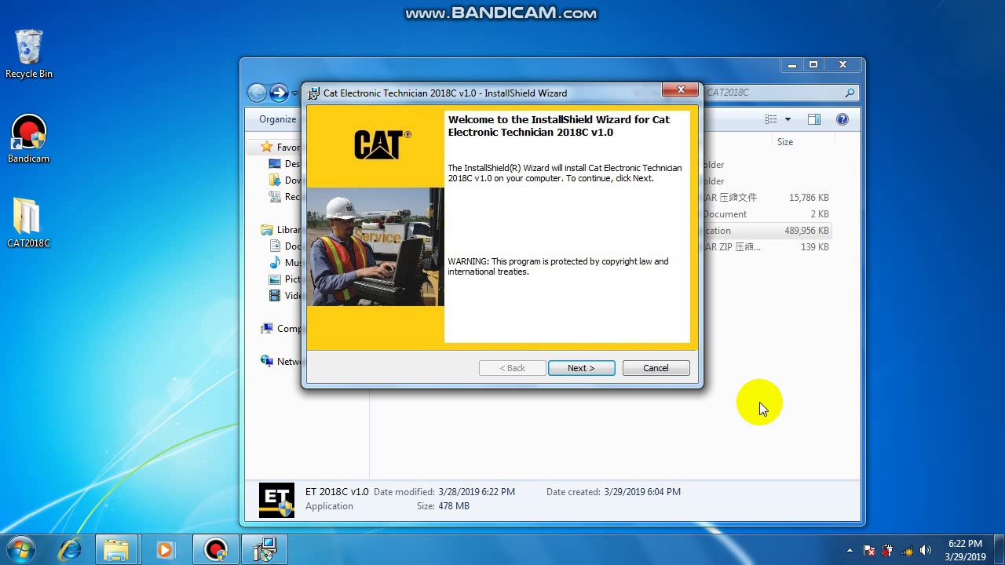Click the service technician photo in wizard

point(375,246)
